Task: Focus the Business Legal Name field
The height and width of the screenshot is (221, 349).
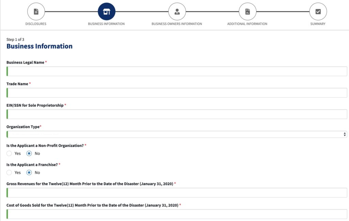Action: [x=177, y=71]
